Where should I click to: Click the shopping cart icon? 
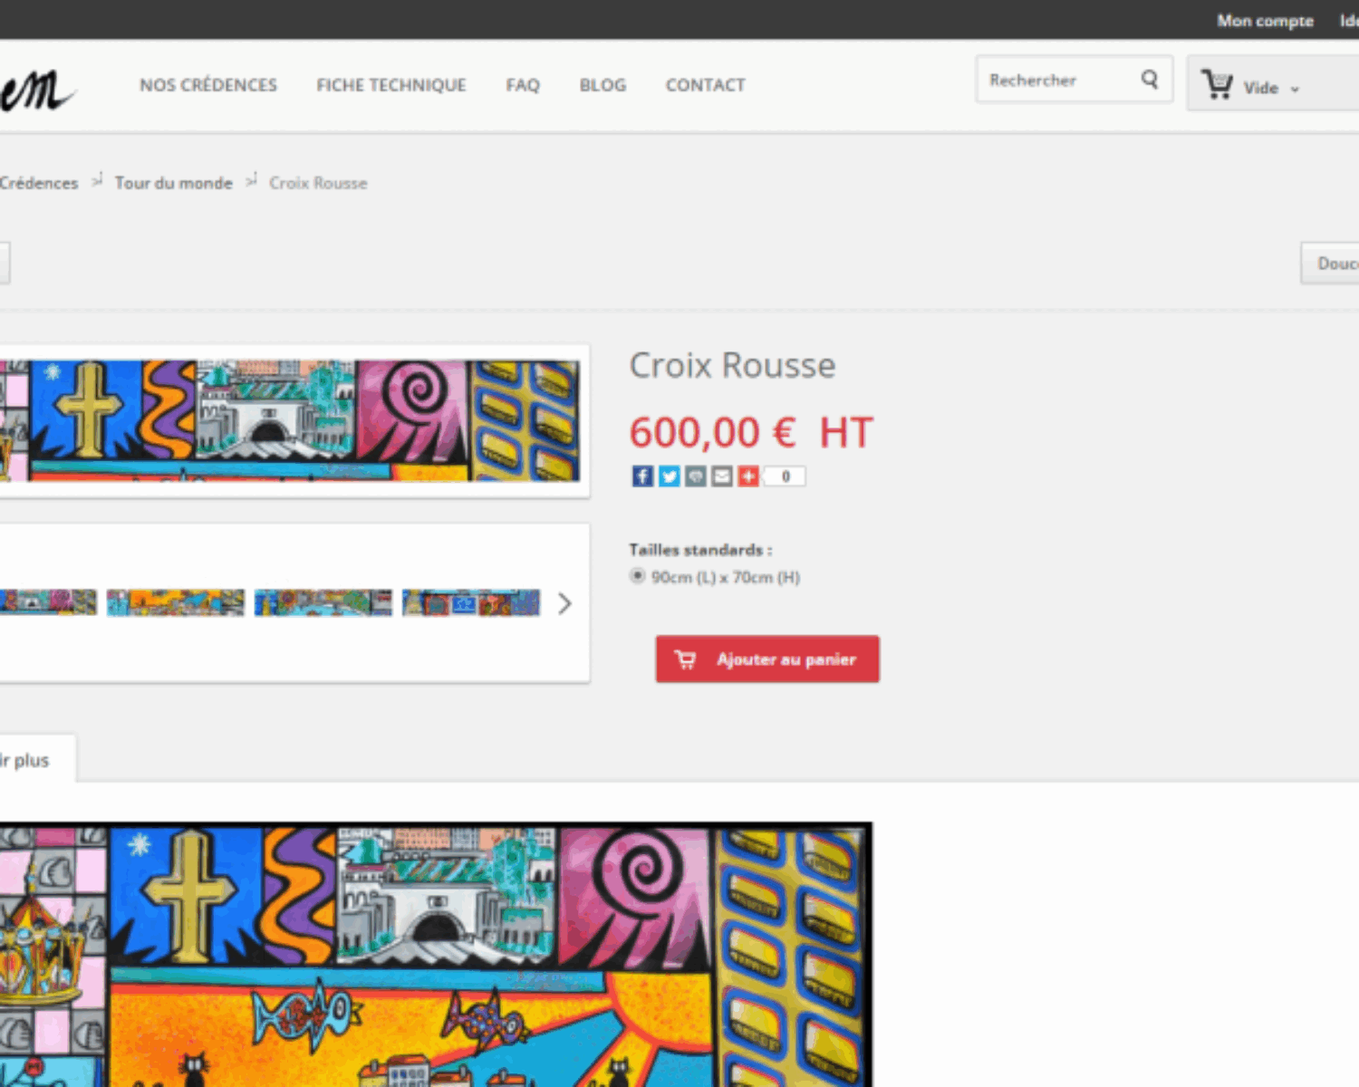(1217, 85)
